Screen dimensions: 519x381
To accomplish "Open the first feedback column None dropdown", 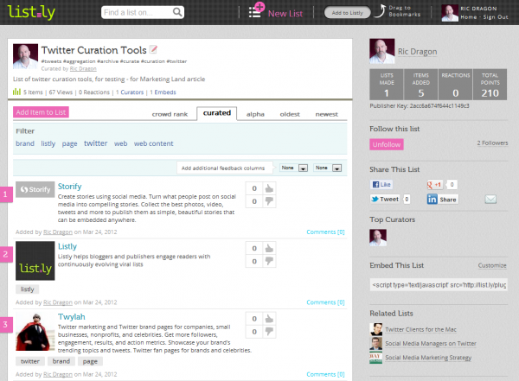I will [293, 168].
